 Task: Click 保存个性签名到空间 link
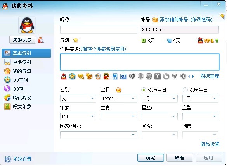coord(103,49)
